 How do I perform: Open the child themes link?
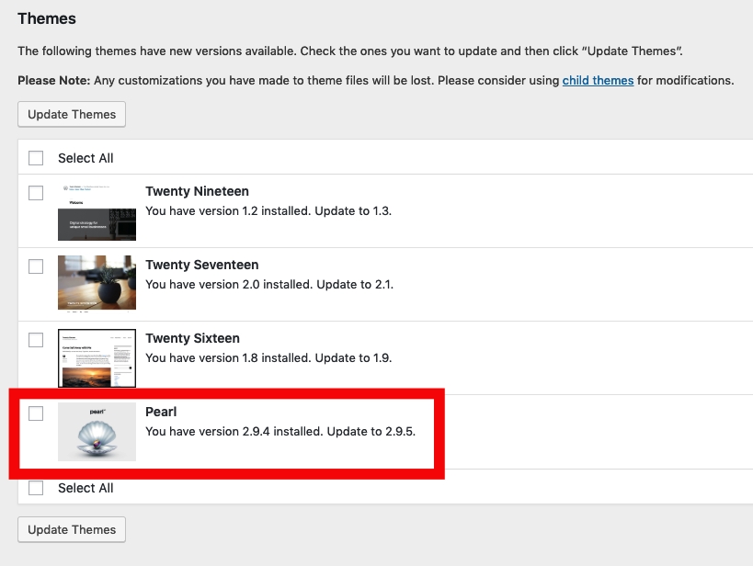point(598,80)
